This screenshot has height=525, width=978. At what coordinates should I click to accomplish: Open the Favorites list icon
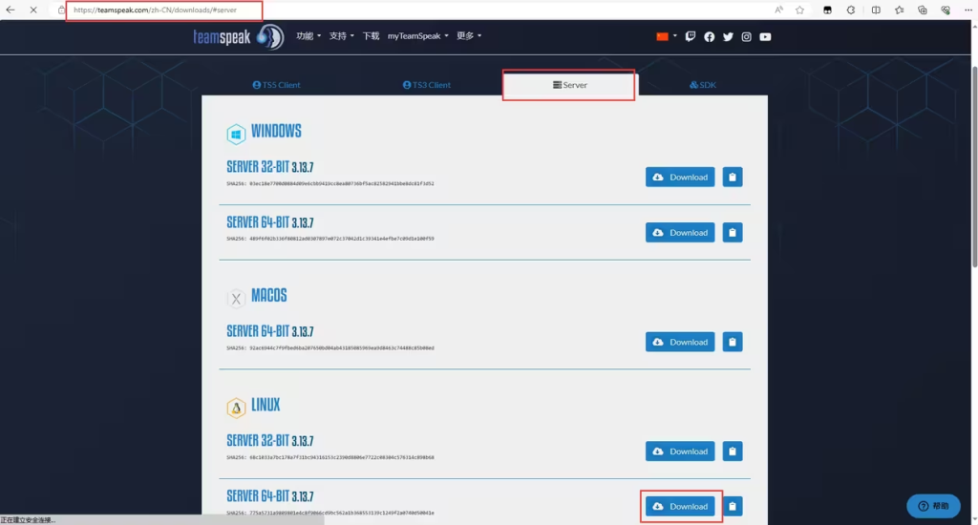[899, 10]
